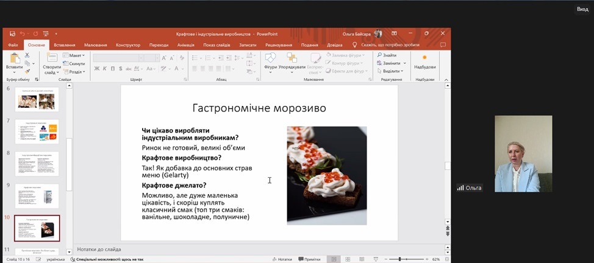The image size is (594, 263).
Task: Click the Вставити (Paste) clipboard icon
Action: [x=13, y=58]
